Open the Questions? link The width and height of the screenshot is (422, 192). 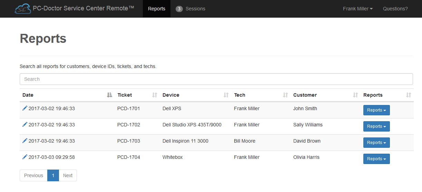[x=395, y=9]
